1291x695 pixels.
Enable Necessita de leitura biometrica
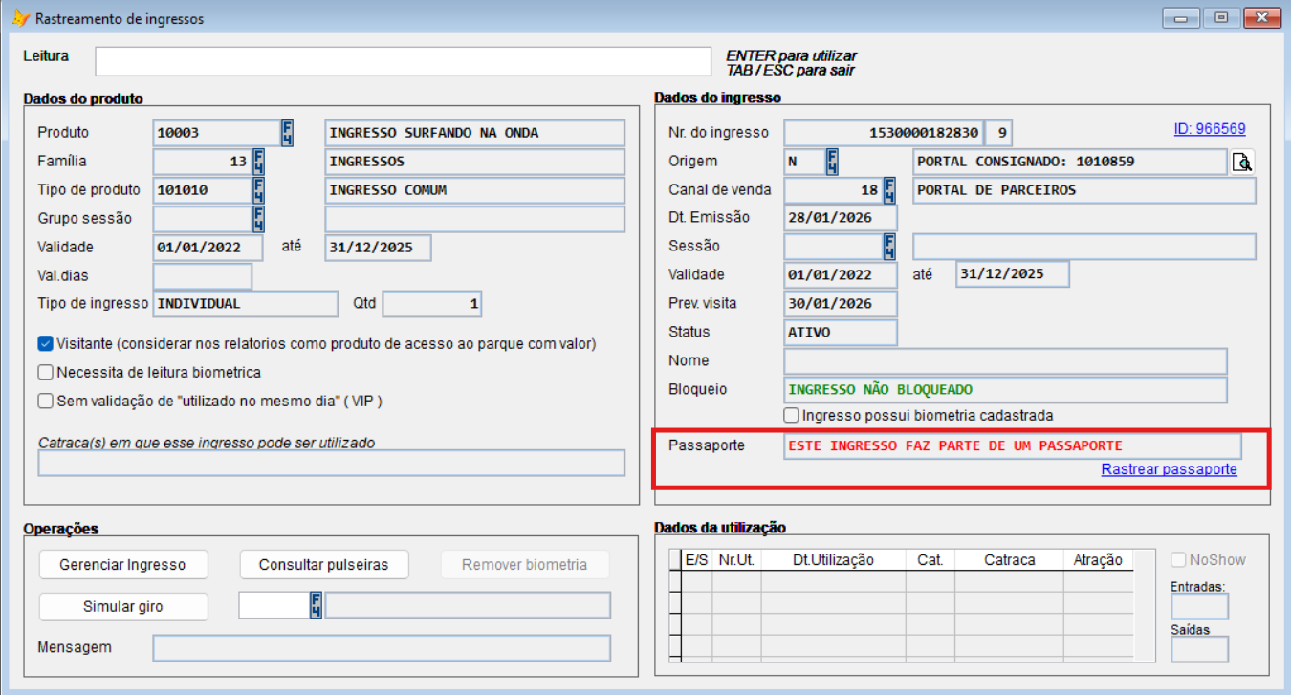pyautogui.click(x=45, y=372)
